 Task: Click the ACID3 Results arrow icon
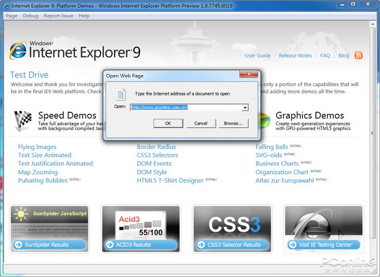[x=110, y=244]
